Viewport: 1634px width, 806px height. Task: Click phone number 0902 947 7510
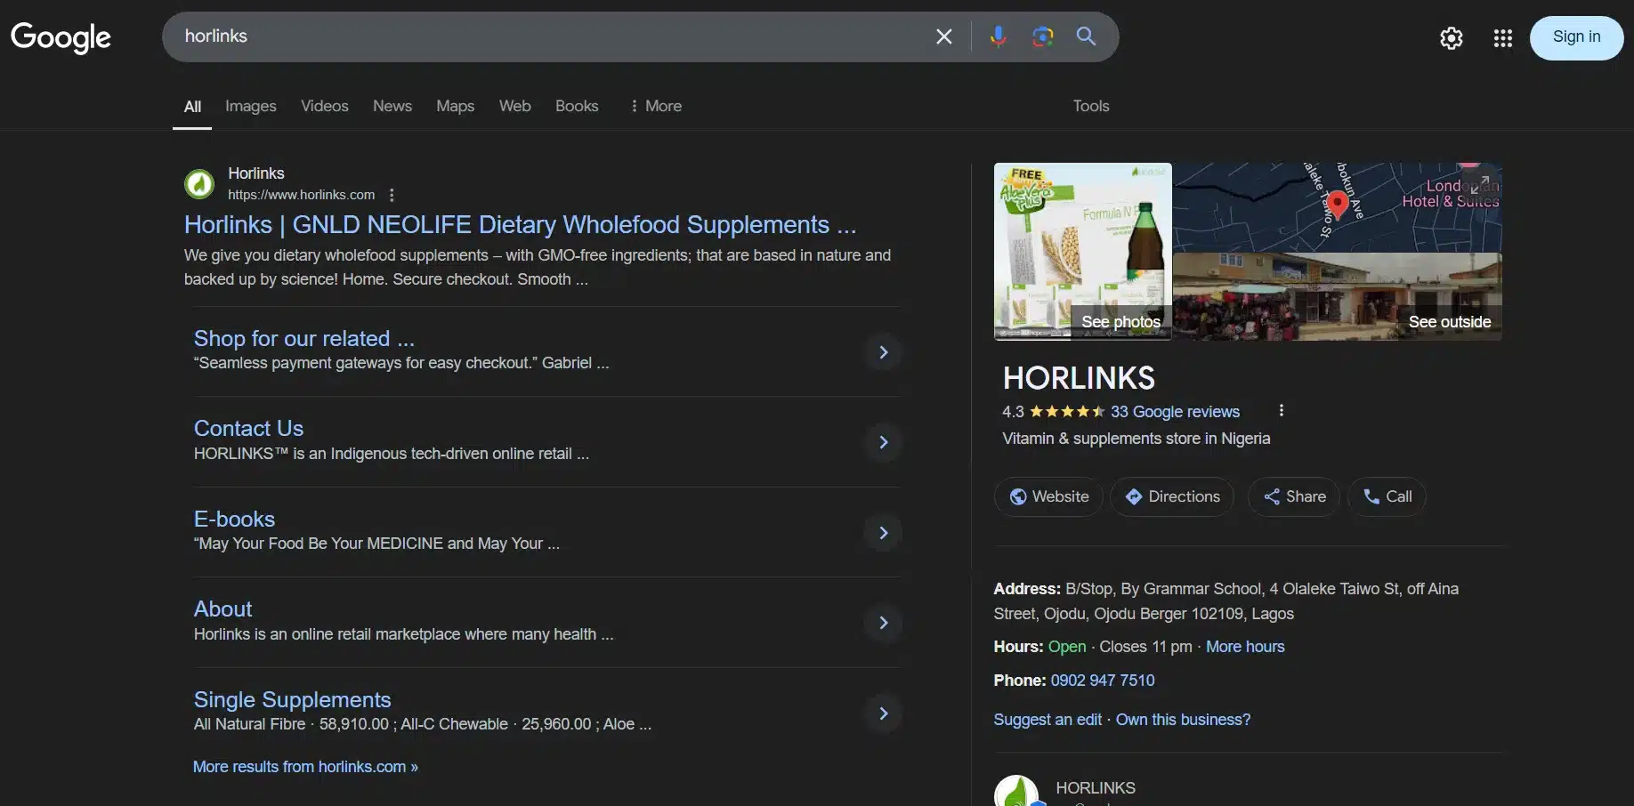click(1103, 681)
